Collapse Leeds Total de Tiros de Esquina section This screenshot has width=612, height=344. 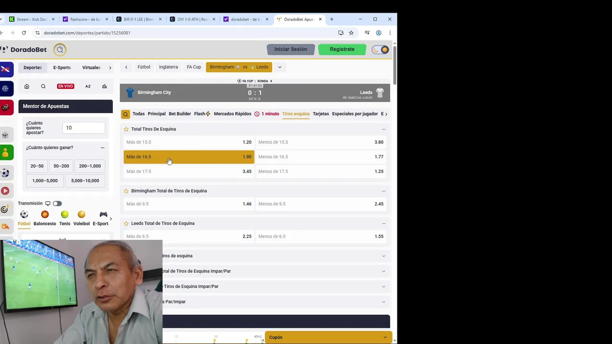383,223
